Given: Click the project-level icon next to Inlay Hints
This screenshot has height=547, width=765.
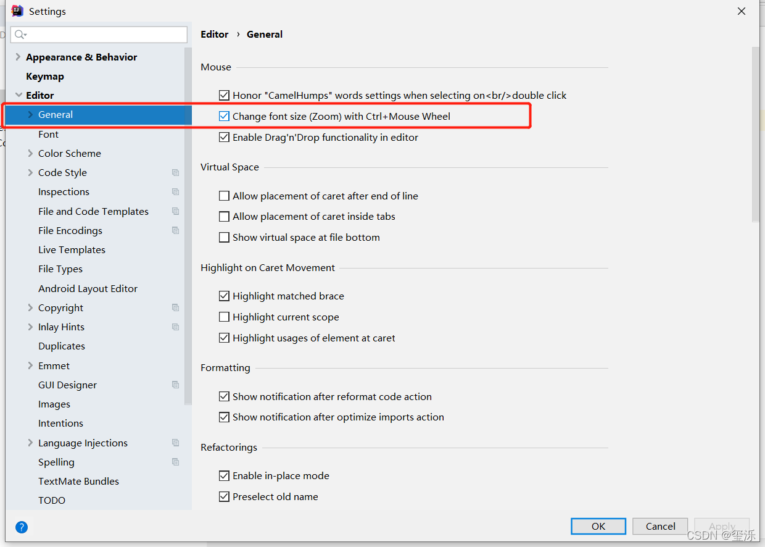Looking at the screenshot, I should pos(176,327).
